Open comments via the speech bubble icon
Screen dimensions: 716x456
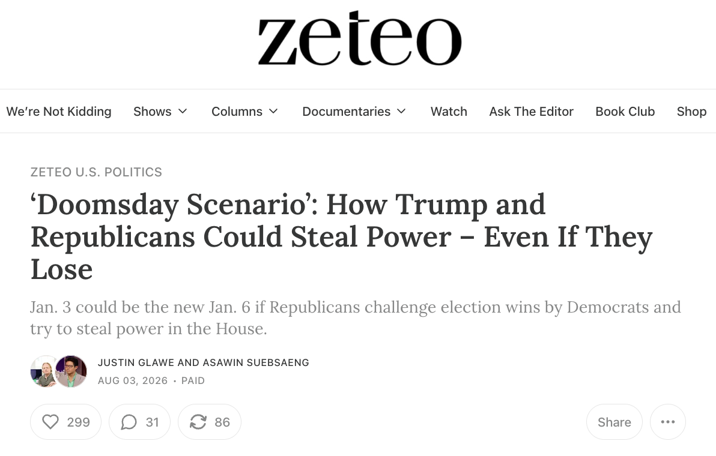[140, 422]
